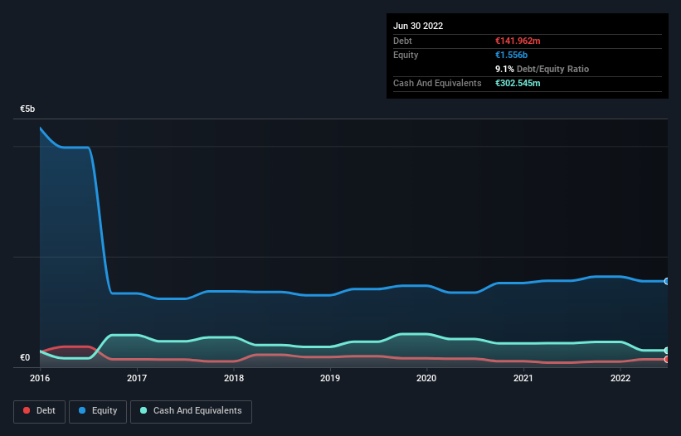Click the red Debt endpoint marker

click(x=667, y=359)
